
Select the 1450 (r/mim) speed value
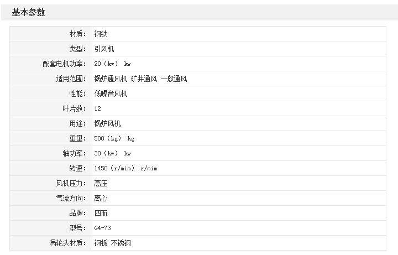coord(125,168)
